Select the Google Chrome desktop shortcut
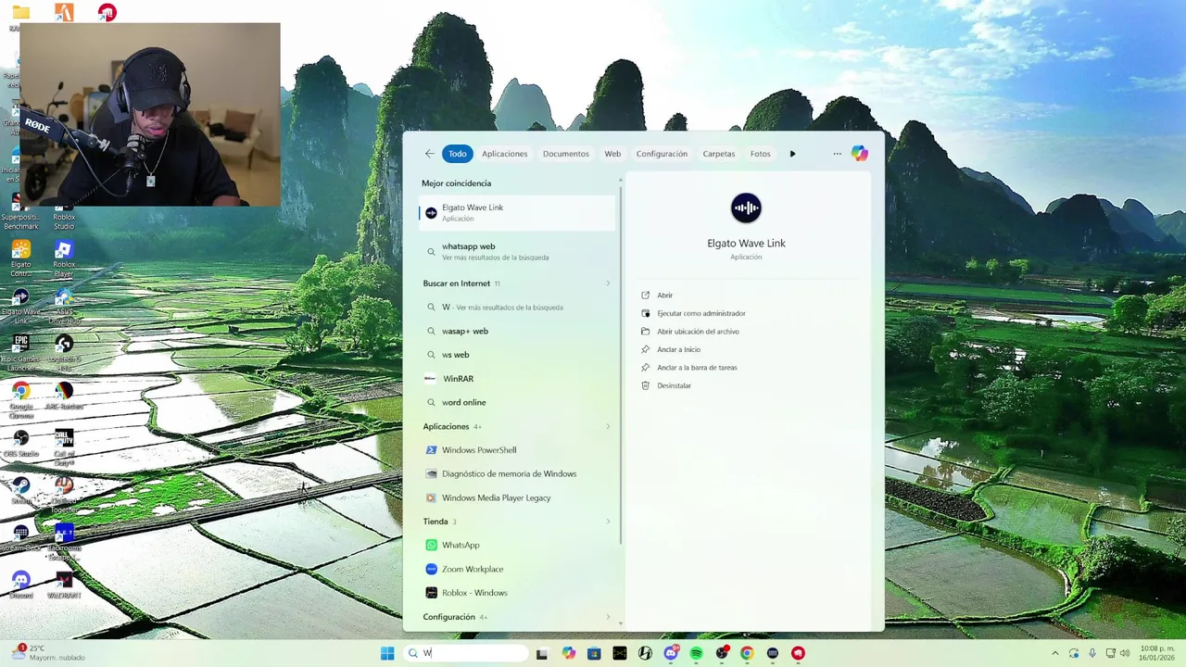Screen dimensions: 1186x667 click(x=20, y=399)
